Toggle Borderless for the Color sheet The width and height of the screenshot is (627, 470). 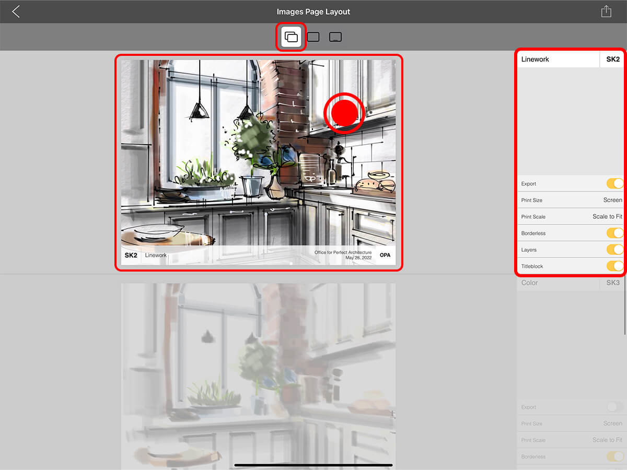pyautogui.click(x=614, y=456)
